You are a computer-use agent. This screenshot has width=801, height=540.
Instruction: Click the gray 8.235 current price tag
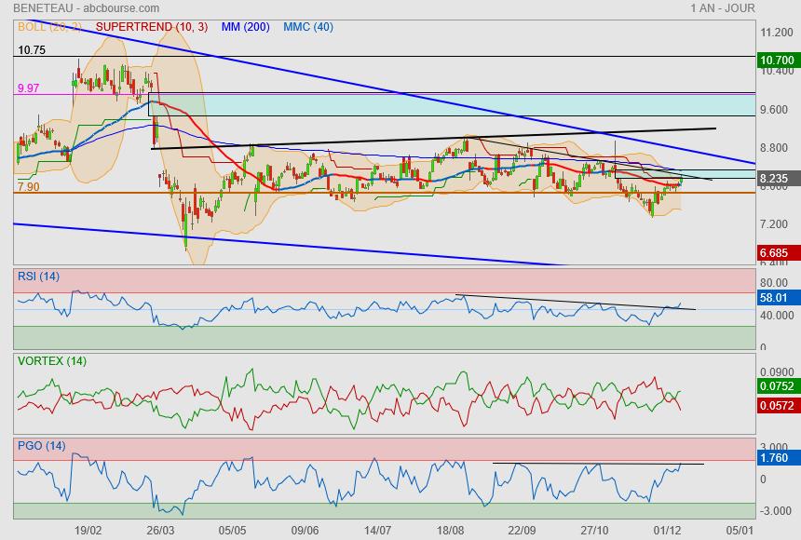click(777, 179)
